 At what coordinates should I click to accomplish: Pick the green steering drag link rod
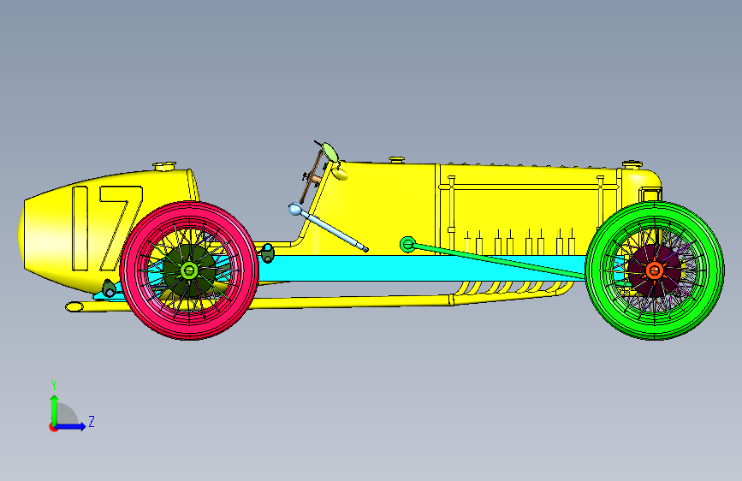500,261
